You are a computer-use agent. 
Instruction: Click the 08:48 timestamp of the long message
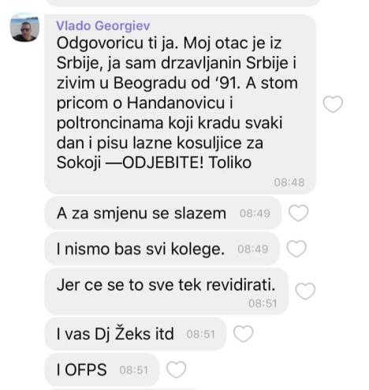(x=289, y=182)
